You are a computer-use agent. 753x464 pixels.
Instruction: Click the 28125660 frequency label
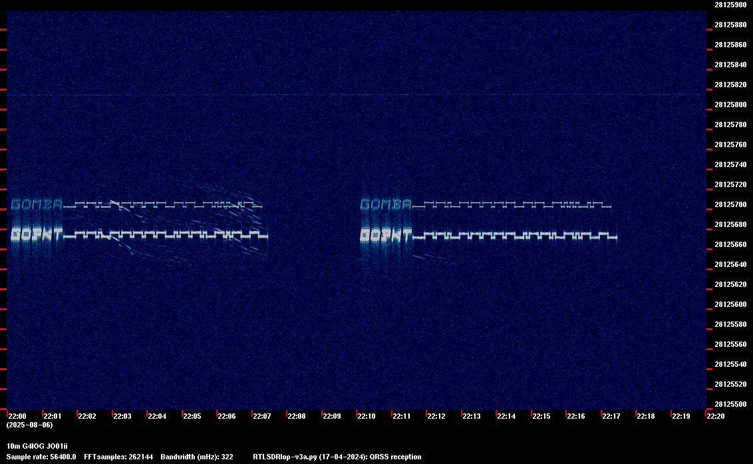(x=731, y=244)
